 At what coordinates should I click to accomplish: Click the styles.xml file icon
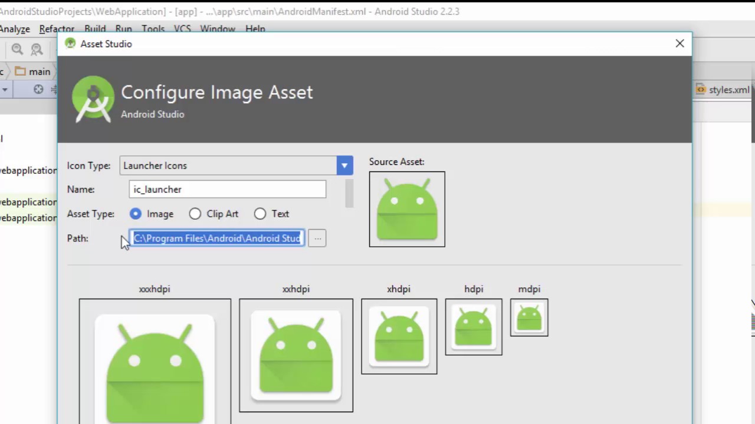pos(700,90)
